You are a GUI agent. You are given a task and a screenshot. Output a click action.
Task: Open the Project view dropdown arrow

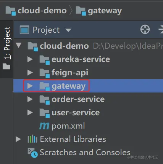click(x=68, y=30)
